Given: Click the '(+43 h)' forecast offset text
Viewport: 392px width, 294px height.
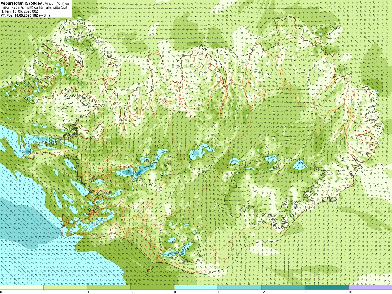Looking at the screenshot, I should click(x=44, y=15).
